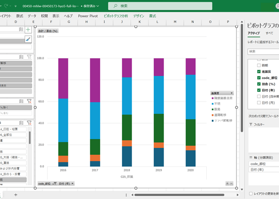The height and width of the screenshot is (199, 279).
Task: Uncheck the code_部位 field checkbox
Action: [x=259, y=78]
